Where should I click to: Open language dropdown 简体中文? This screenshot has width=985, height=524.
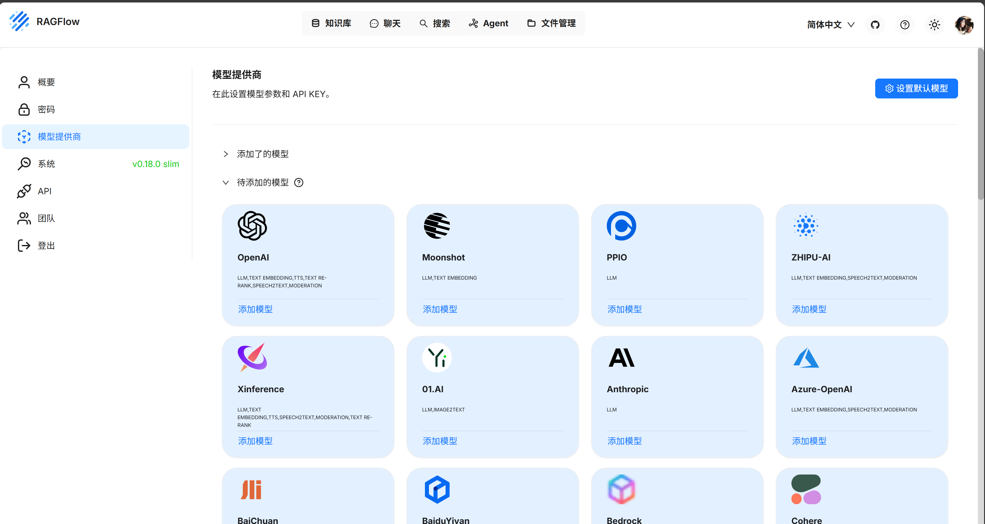(x=830, y=25)
